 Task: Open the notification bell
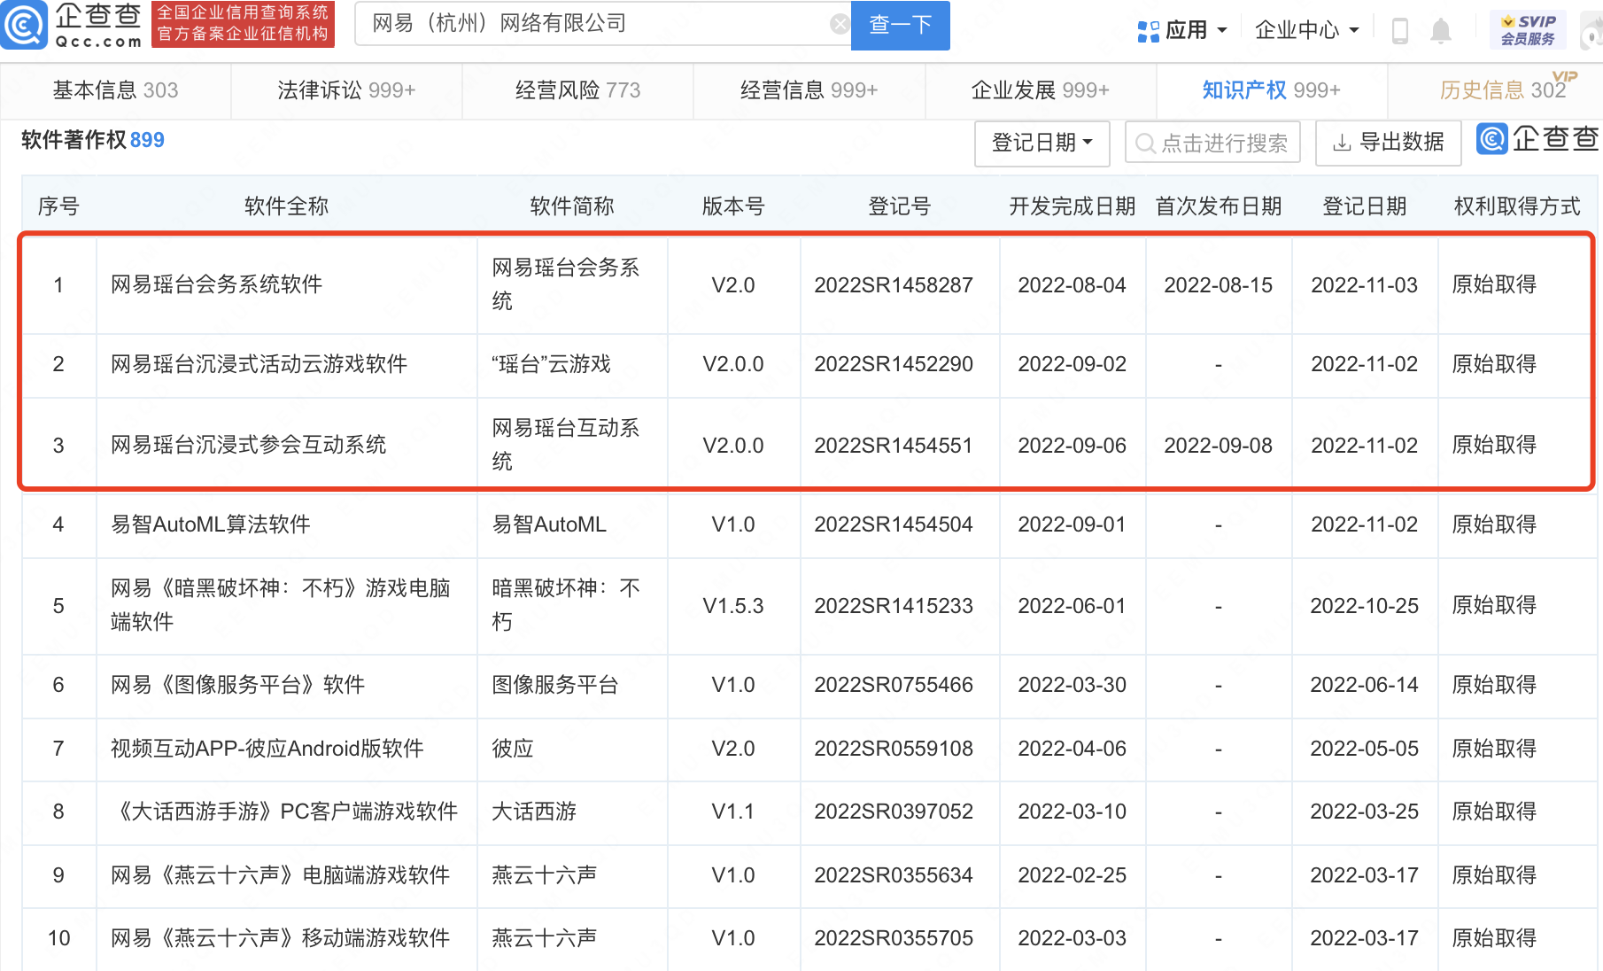click(1441, 31)
